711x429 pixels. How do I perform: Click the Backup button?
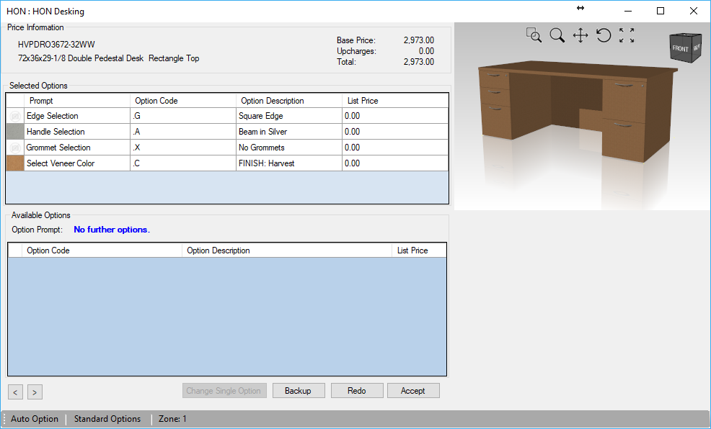click(x=299, y=391)
